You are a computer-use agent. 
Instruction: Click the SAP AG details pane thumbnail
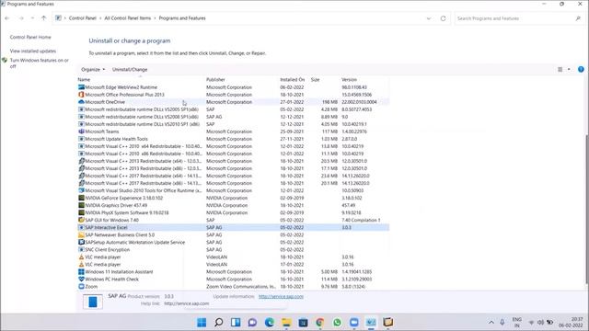93,302
